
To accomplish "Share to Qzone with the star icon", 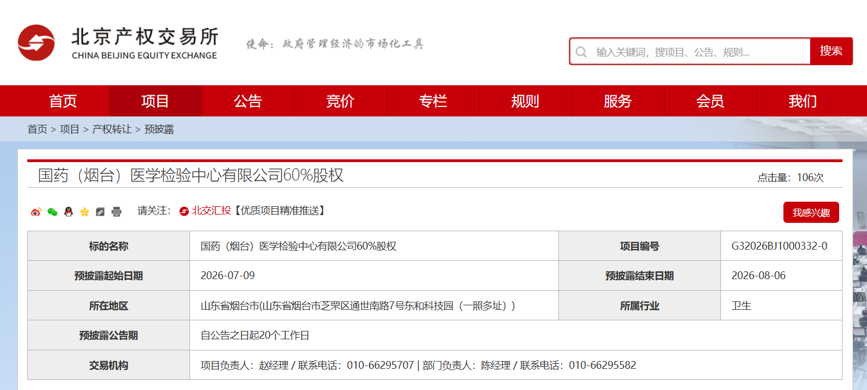I will point(85,212).
